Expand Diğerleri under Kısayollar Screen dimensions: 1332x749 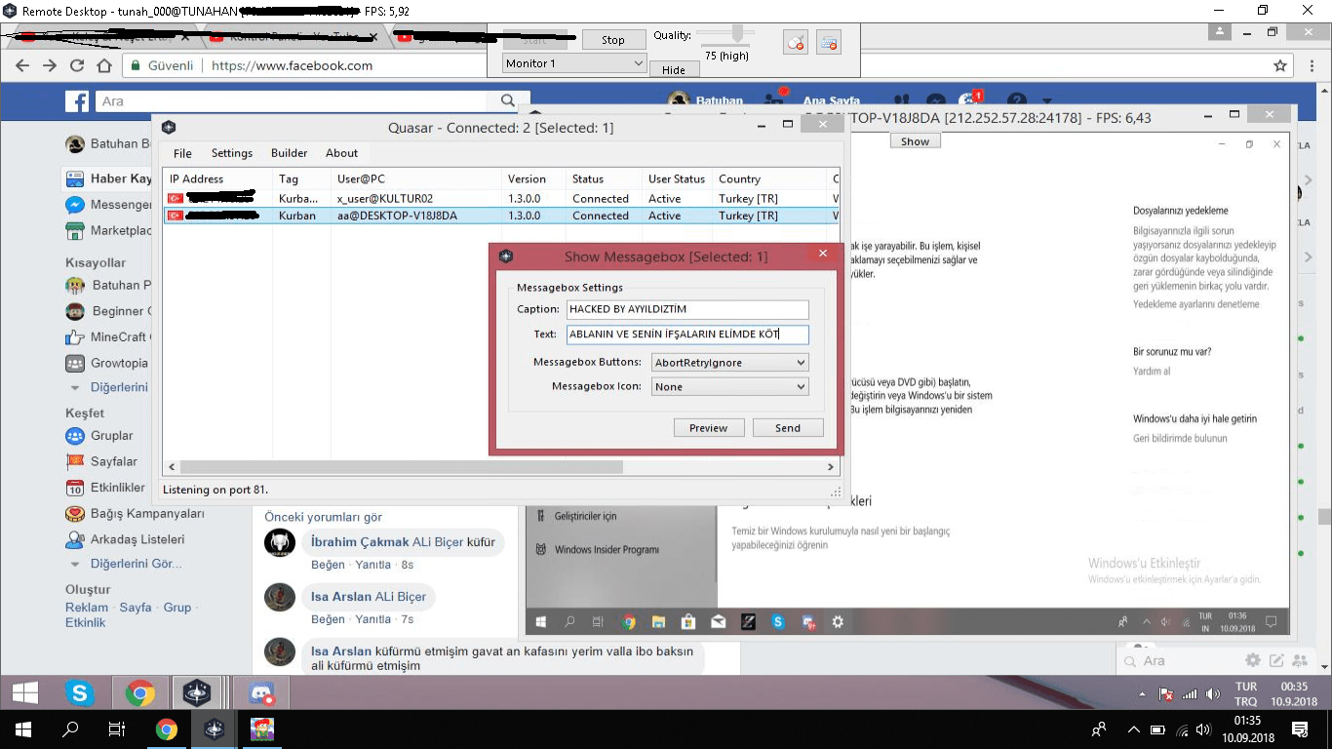coord(107,387)
